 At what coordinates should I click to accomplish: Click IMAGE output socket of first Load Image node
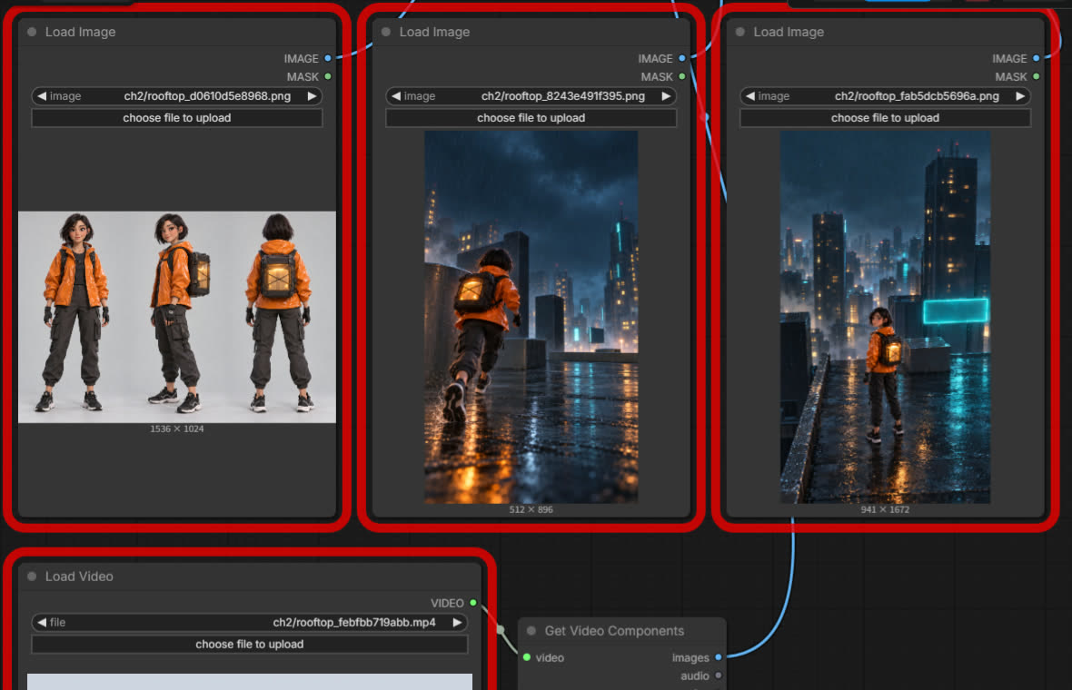(328, 59)
